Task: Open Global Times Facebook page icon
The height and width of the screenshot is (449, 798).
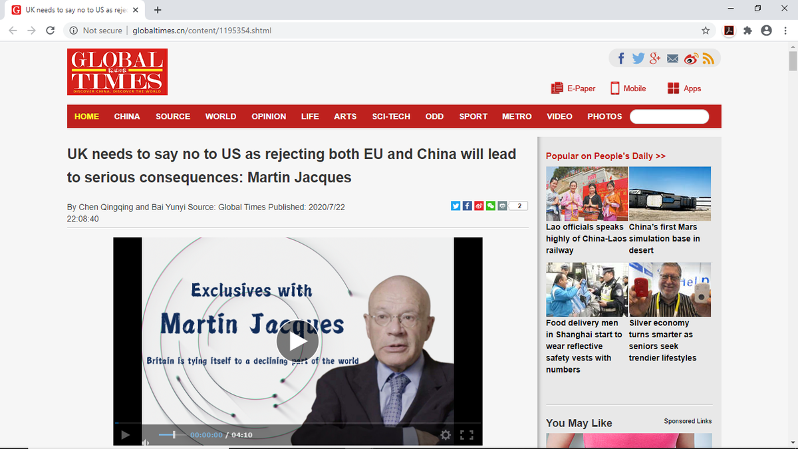Action: (x=621, y=59)
